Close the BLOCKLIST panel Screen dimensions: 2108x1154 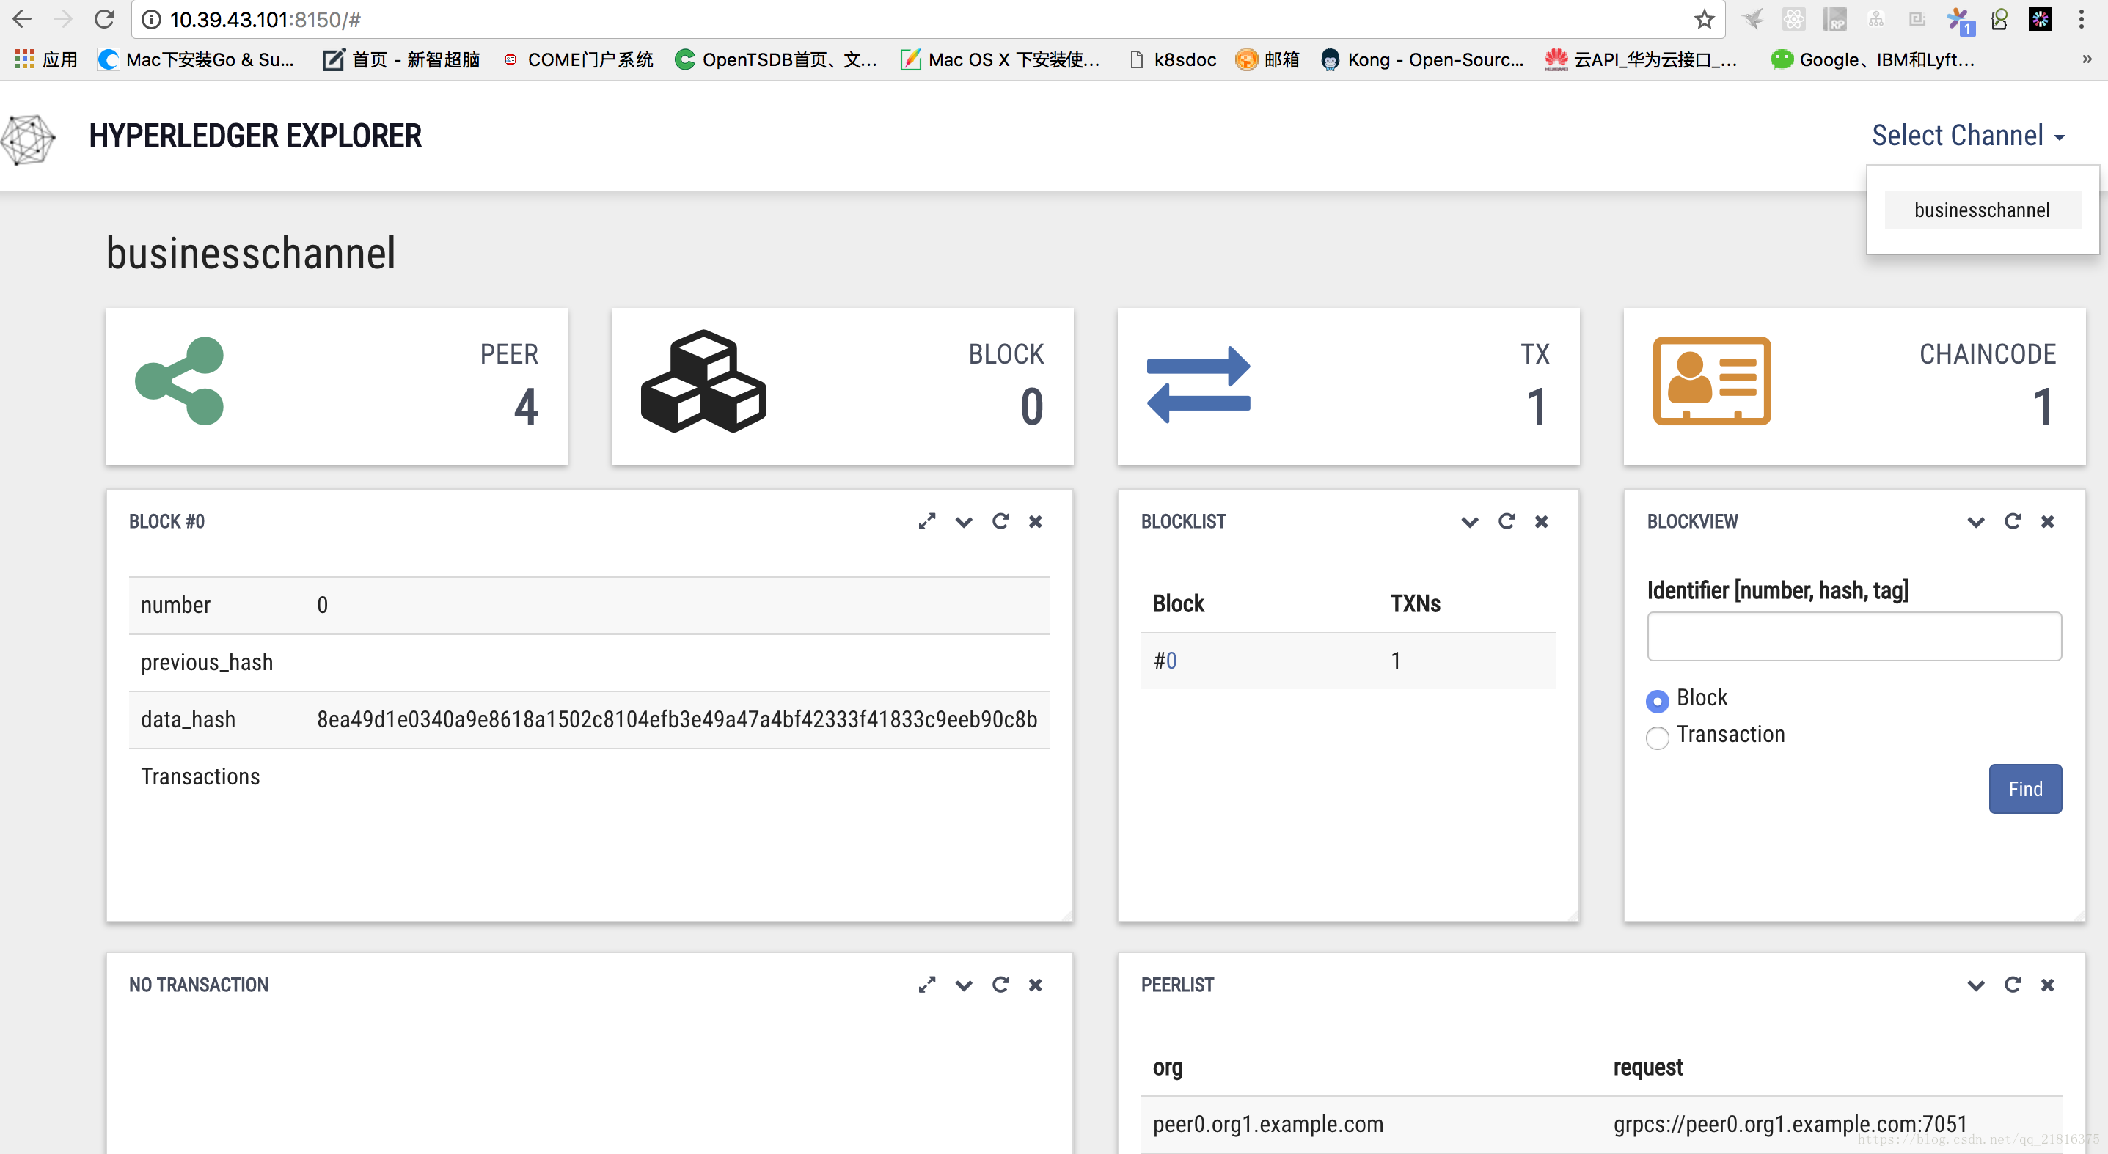click(x=1542, y=522)
